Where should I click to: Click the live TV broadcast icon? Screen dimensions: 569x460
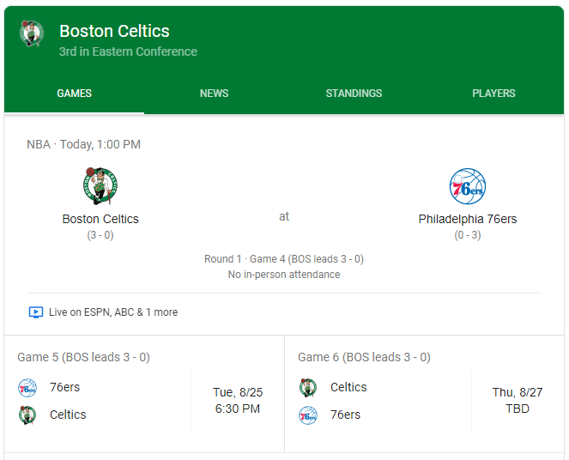tap(35, 312)
